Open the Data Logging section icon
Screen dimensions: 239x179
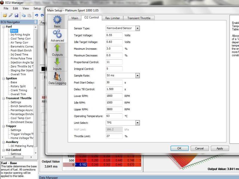tap(57, 78)
